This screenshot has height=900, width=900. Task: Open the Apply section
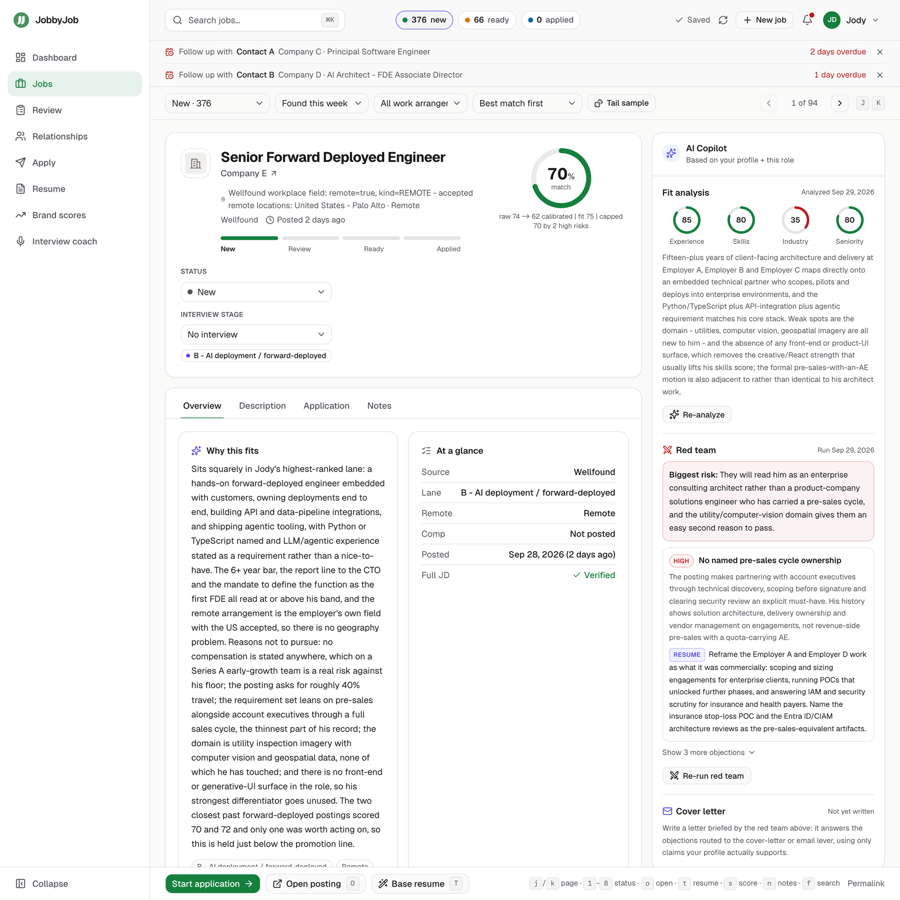75,162
